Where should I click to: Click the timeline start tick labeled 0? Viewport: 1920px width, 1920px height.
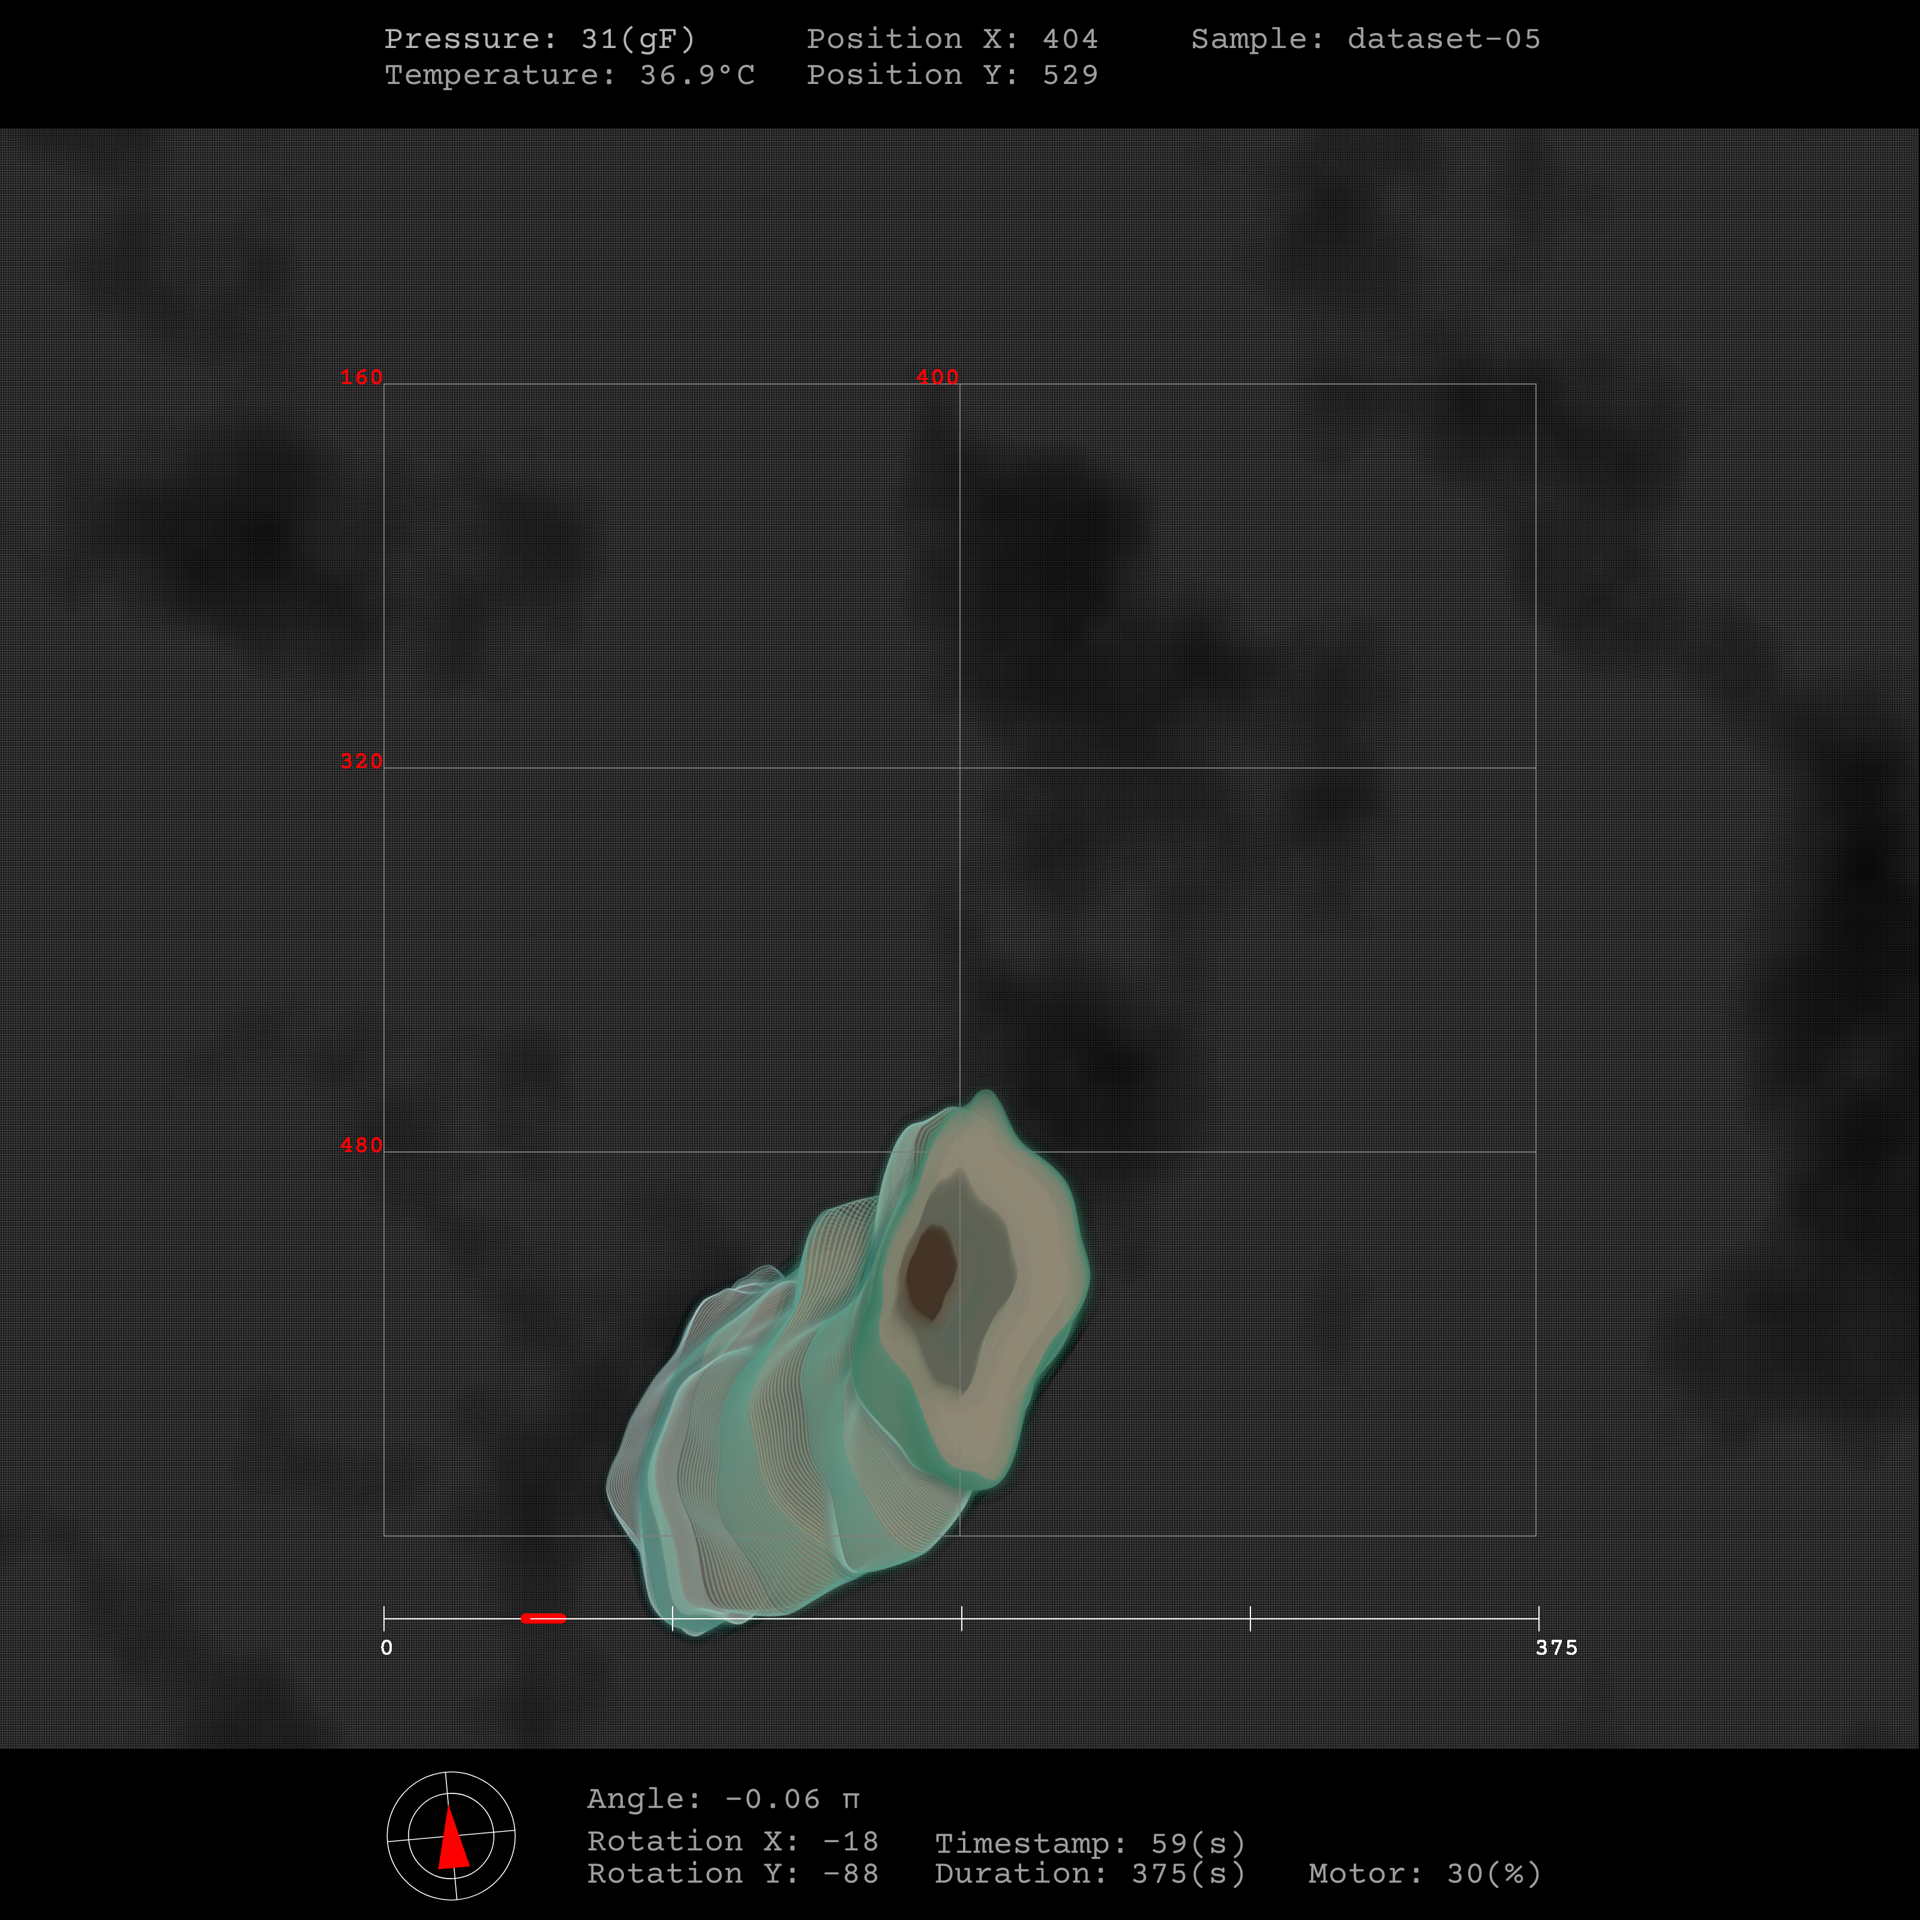tap(385, 1618)
